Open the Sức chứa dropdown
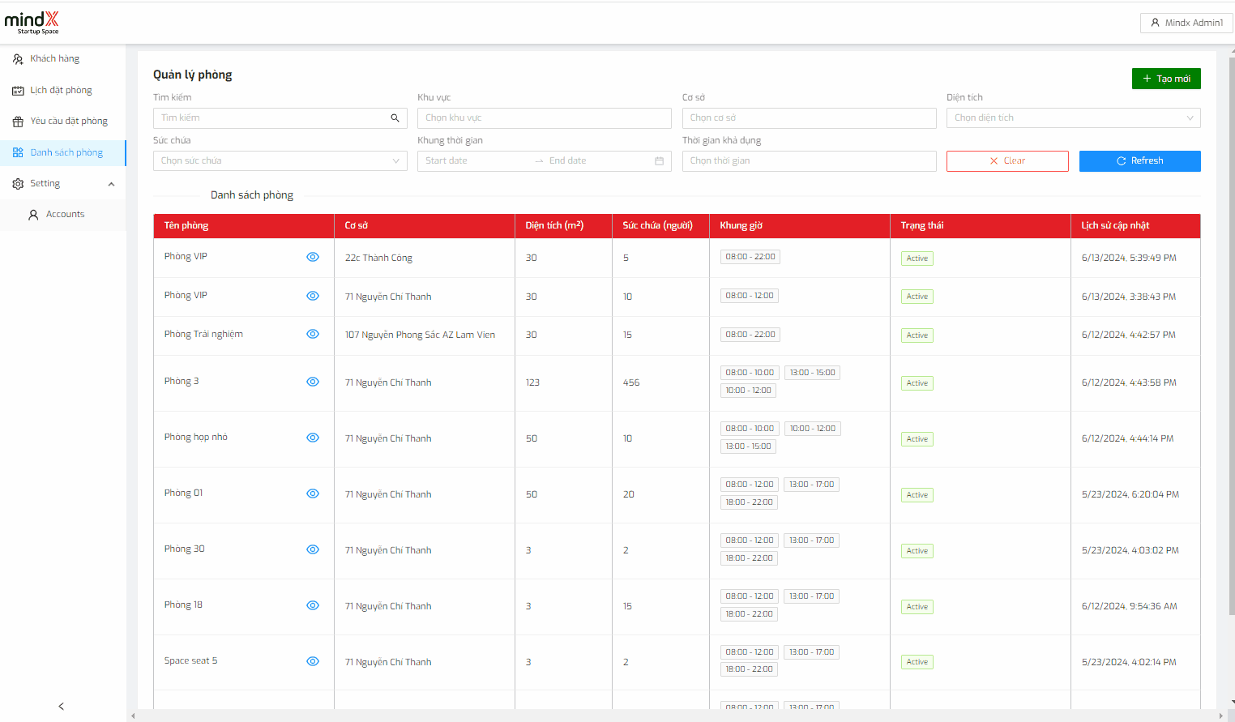This screenshot has height=722, width=1235. [x=280, y=161]
